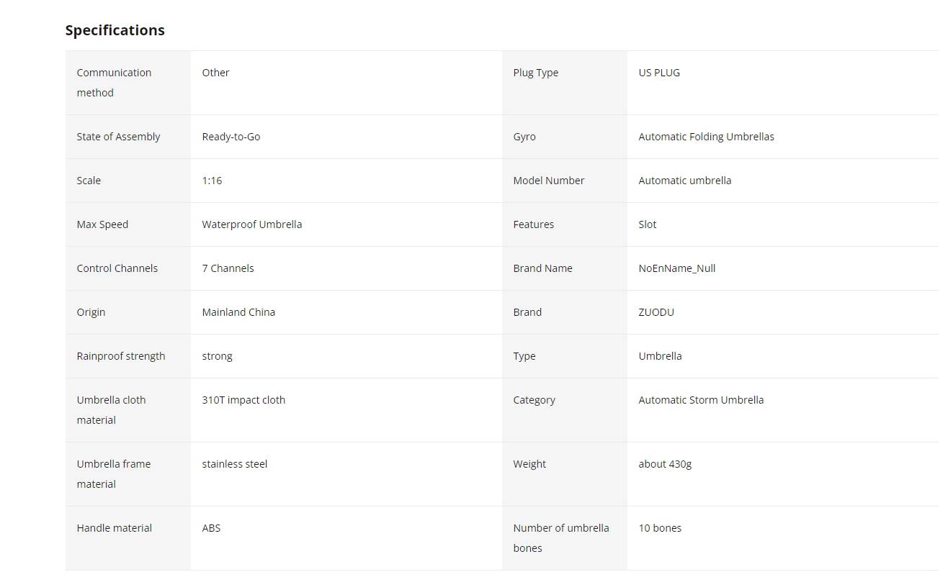Screen dimensions: 948x577
Task: Select the Rainproof strength label
Action: coord(121,356)
